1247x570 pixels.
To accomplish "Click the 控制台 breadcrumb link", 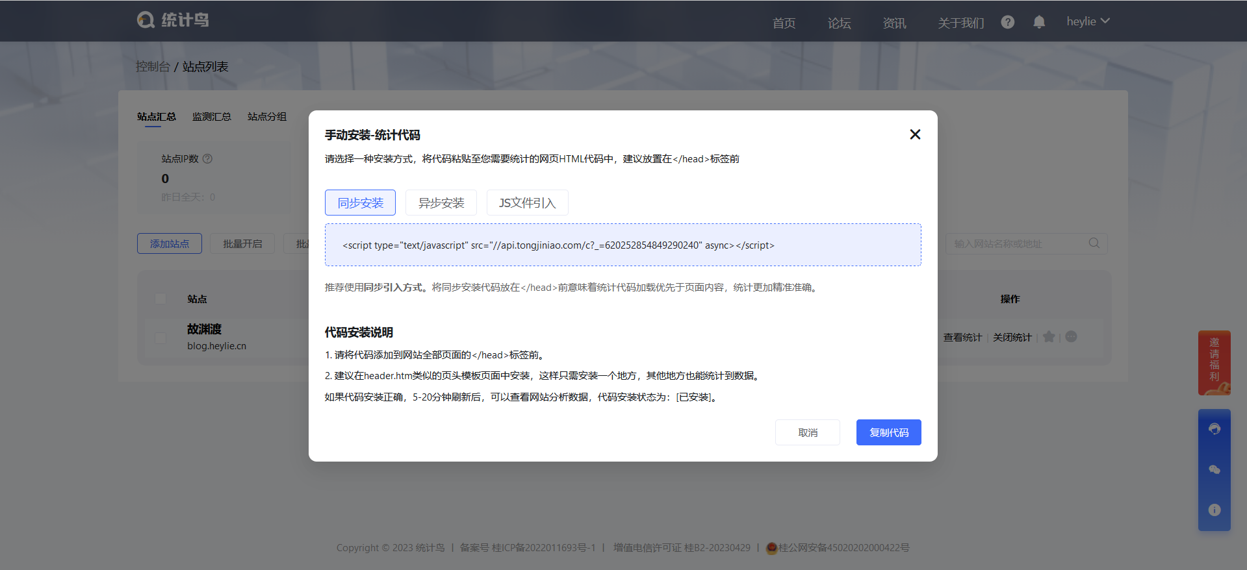I will click(x=153, y=67).
